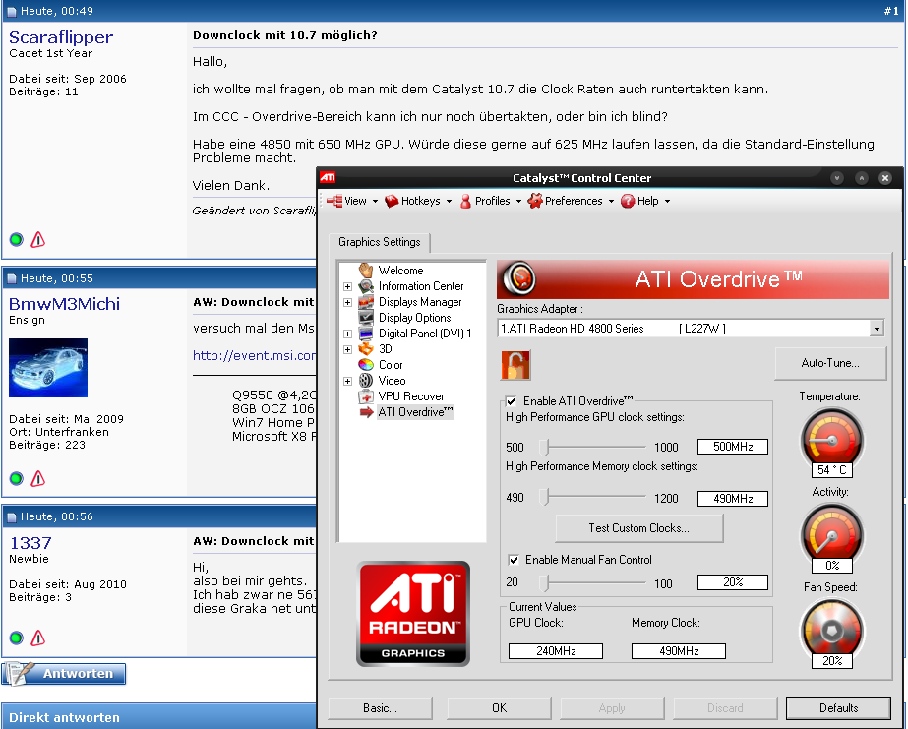
Task: Click the ATI logo in title bar
Action: click(x=328, y=177)
